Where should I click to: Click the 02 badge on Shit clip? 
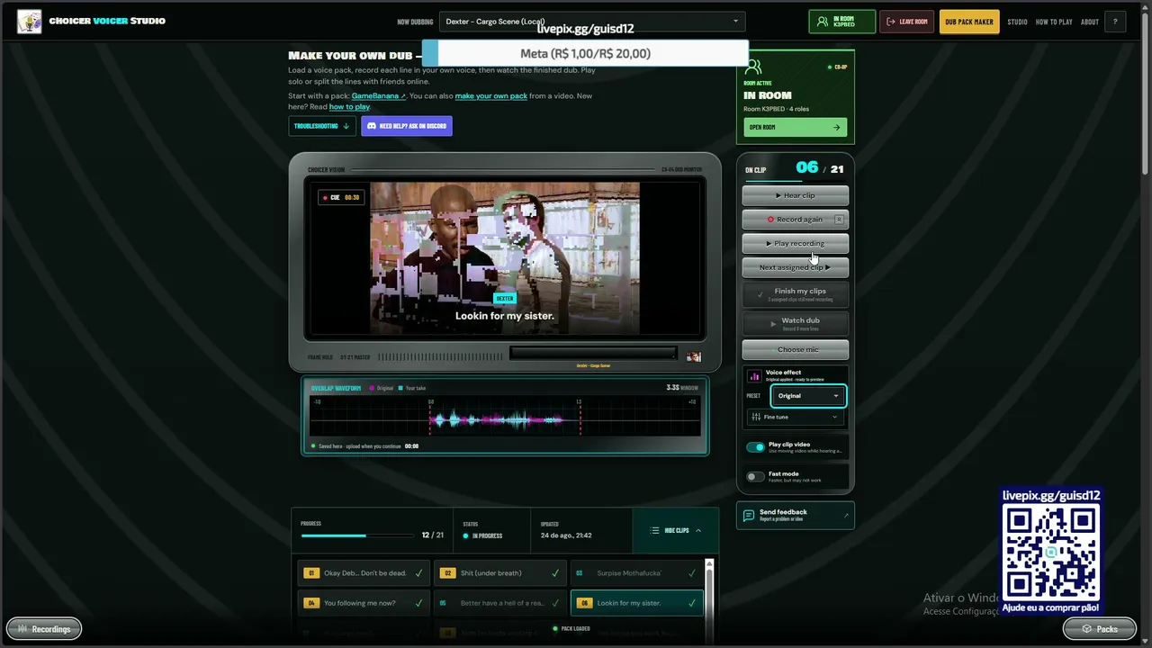point(447,573)
